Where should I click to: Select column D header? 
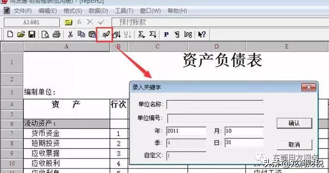pyautogui.click(x=217, y=46)
